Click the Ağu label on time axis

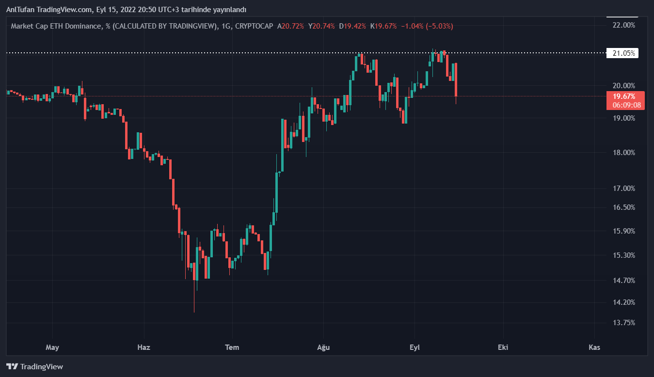(323, 347)
